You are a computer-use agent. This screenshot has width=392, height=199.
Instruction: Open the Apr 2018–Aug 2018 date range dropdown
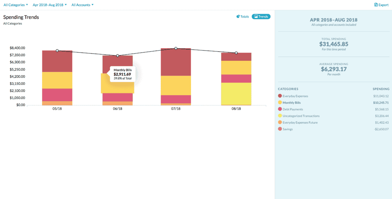click(50, 5)
